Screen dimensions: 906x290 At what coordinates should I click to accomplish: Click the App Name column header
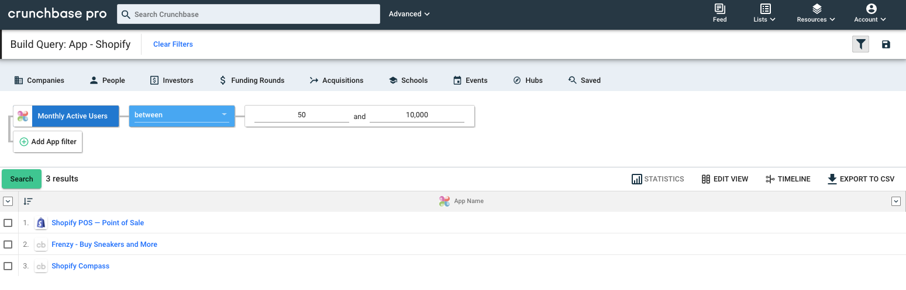click(461, 201)
